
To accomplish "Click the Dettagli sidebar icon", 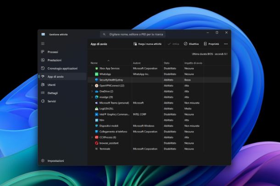I will point(43,93).
